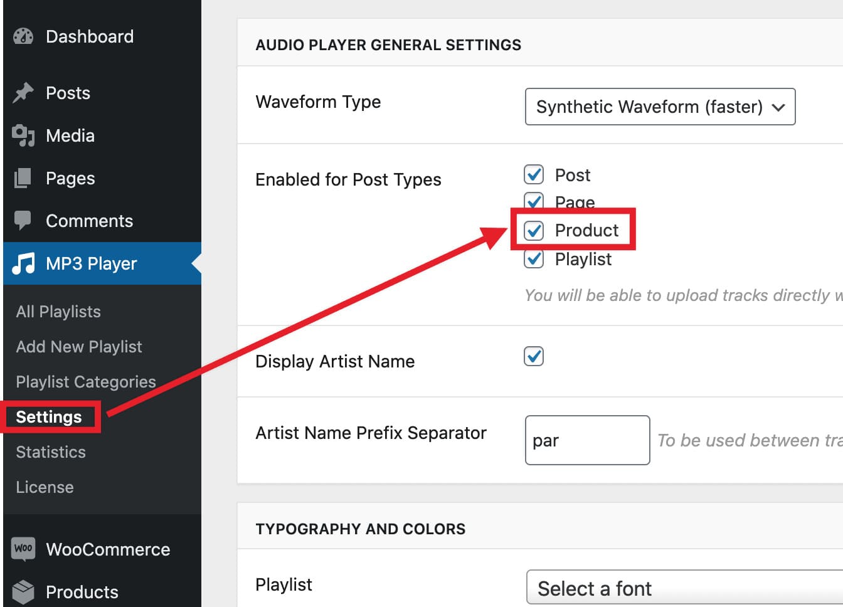This screenshot has height=607, width=843.
Task: Open the Playlist Select a font dropdown
Action: pyautogui.click(x=684, y=588)
